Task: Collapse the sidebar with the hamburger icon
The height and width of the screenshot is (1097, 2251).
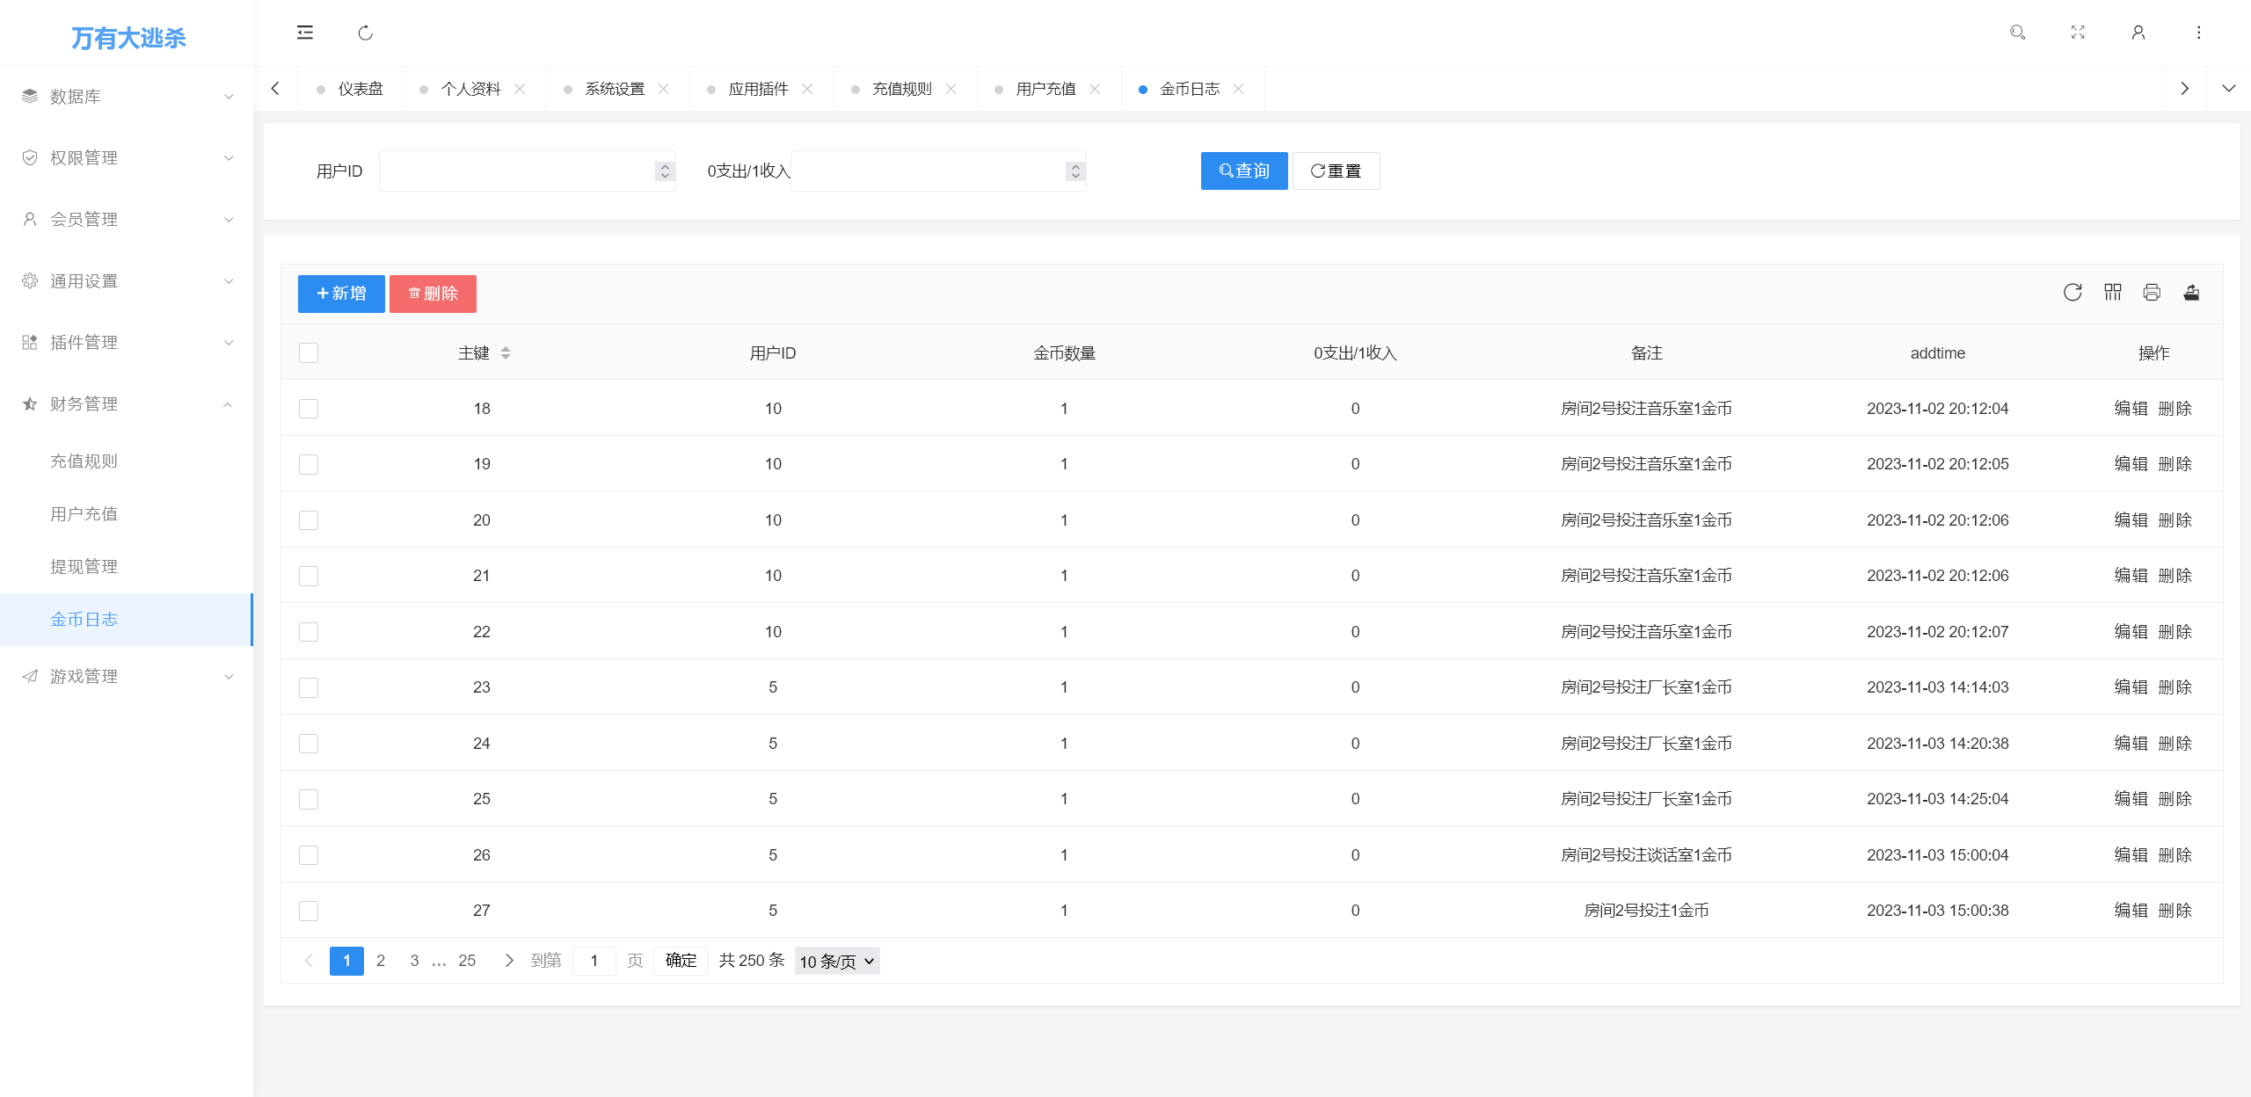Action: pos(305,33)
